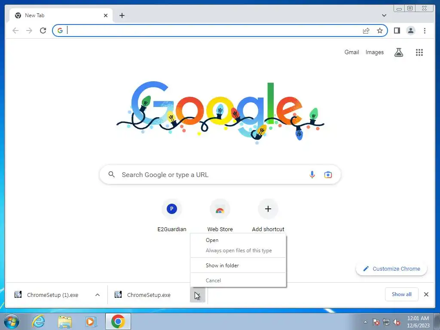Open the Google apps grid

419,52
